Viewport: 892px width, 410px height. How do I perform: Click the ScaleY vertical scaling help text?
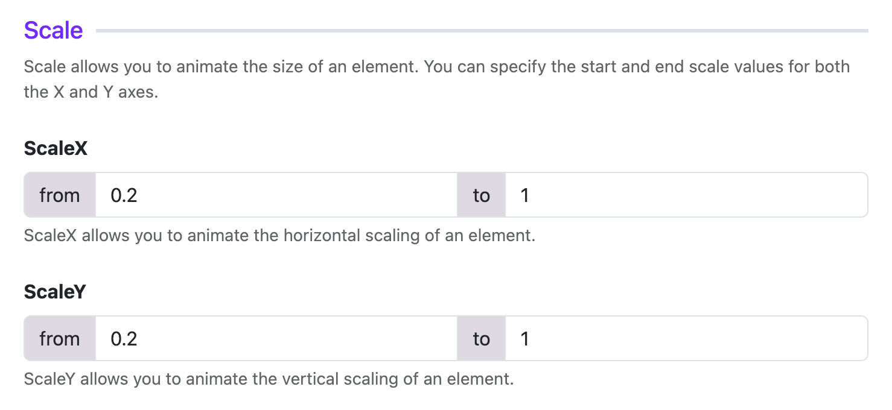point(269,379)
